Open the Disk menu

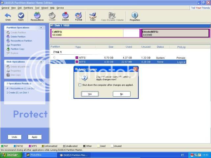[x=20, y=8]
